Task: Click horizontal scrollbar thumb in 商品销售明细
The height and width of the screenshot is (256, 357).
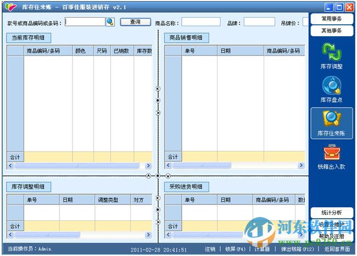Action: (202, 165)
